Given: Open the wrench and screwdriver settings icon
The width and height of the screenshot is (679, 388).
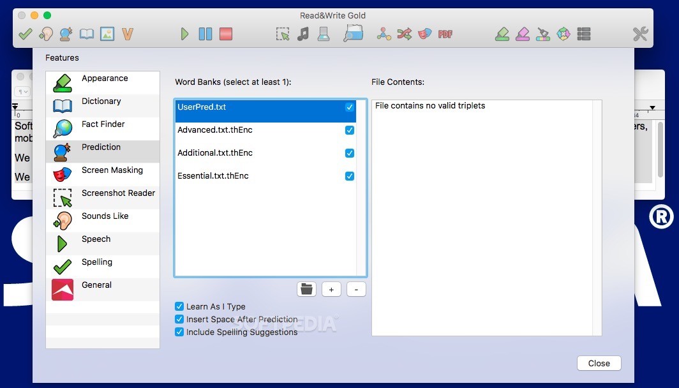Looking at the screenshot, I should (x=641, y=34).
